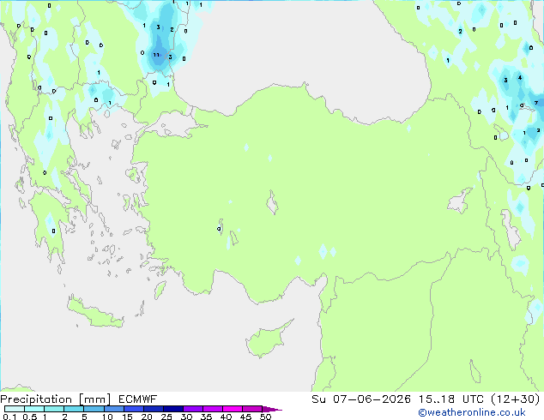Pick the 10–15 mm legend swatch
The height and width of the screenshot is (420, 544).
point(113,409)
